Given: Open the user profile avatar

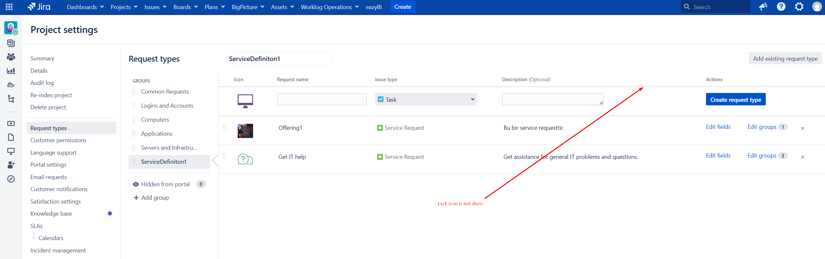Looking at the screenshot, I should pos(817,7).
